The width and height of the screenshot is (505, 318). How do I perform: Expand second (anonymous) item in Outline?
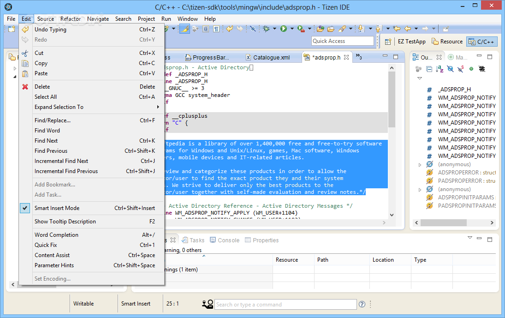point(420,190)
